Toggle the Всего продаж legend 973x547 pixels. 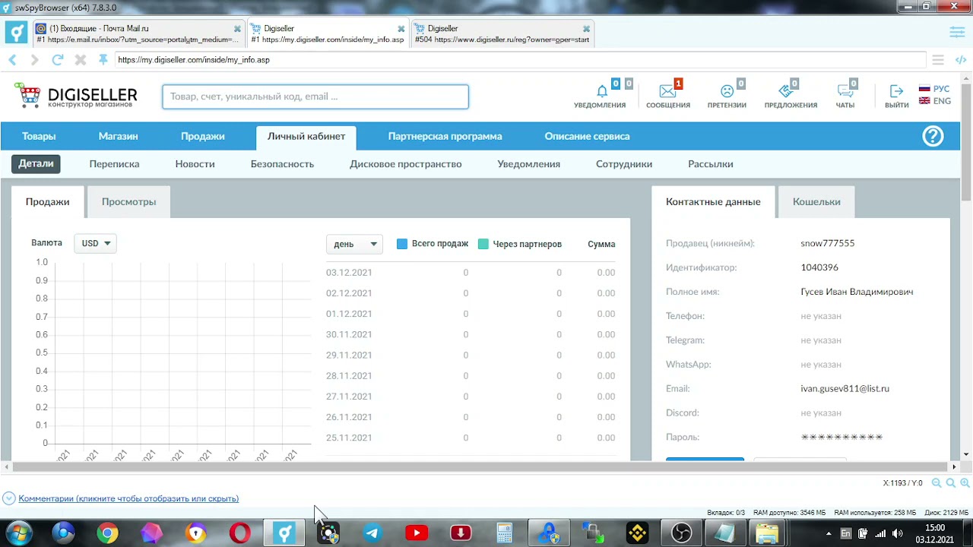[433, 244]
